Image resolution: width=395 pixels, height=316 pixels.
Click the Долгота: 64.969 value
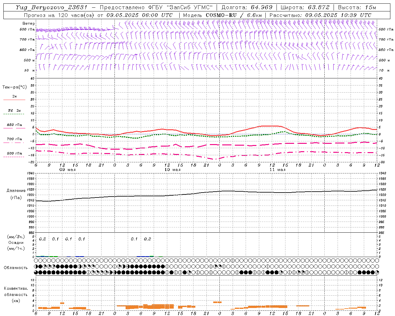point(247,7)
